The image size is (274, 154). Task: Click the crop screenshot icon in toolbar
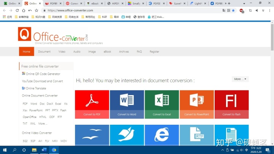point(250,11)
